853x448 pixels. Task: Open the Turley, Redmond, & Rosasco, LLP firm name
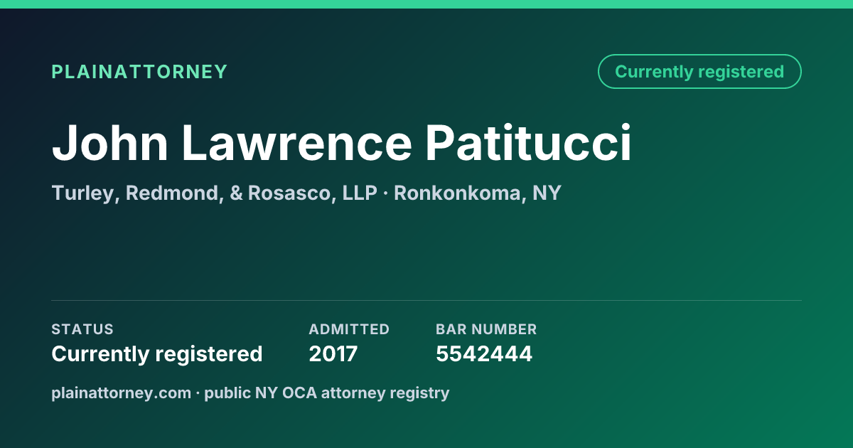pos(214,193)
